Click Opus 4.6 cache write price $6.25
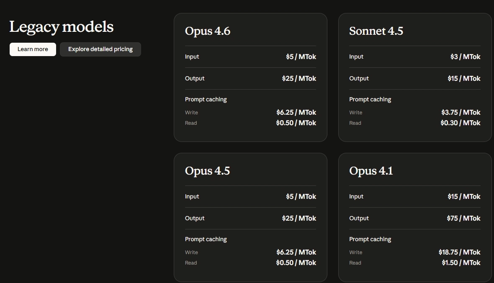 pos(296,113)
